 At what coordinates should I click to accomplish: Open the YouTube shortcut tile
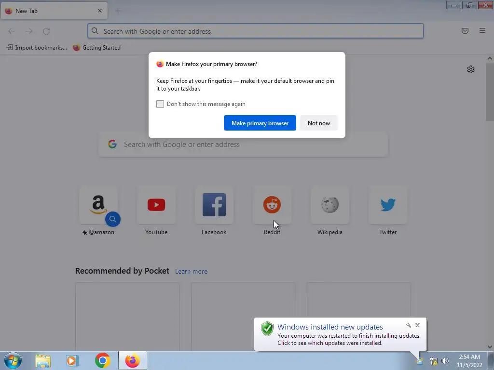click(156, 205)
